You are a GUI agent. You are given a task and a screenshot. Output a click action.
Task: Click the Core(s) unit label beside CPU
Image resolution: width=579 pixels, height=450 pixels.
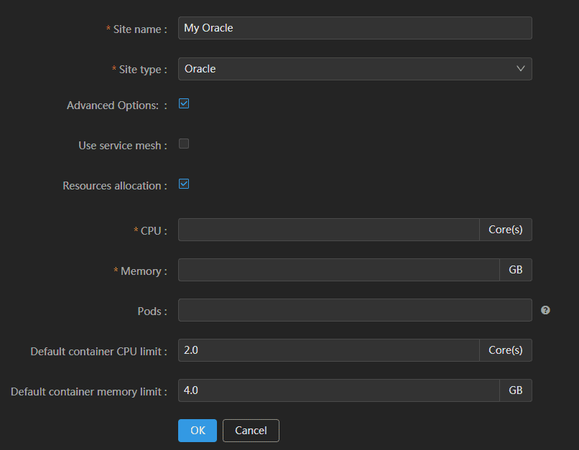coord(506,230)
